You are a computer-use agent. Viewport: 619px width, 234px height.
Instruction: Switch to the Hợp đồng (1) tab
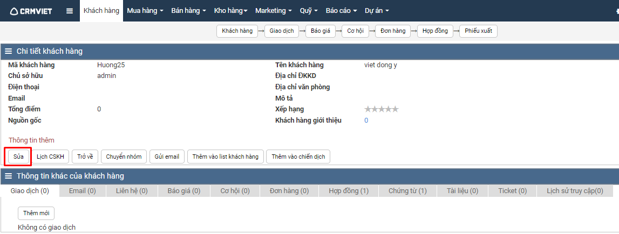pyautogui.click(x=349, y=191)
